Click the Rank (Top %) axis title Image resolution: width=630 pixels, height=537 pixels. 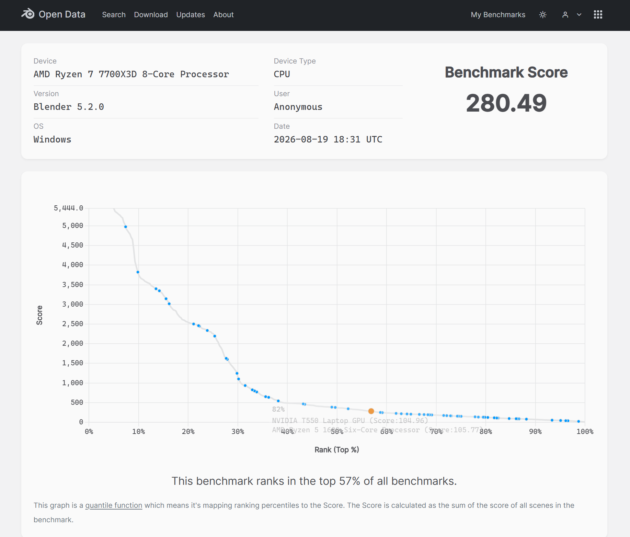[337, 450]
